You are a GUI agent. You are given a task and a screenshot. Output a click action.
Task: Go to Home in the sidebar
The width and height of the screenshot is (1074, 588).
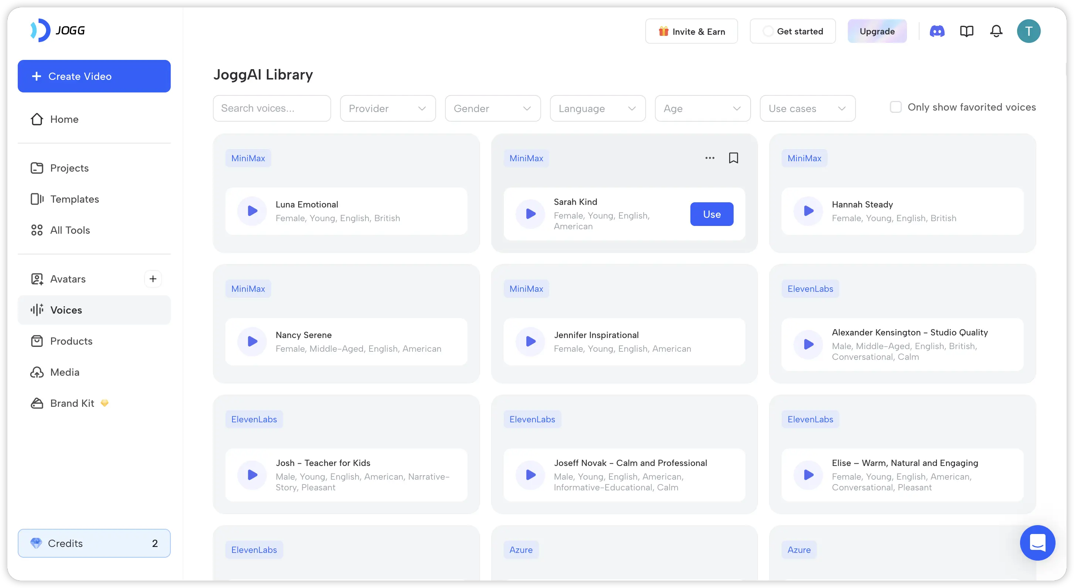tap(94, 119)
